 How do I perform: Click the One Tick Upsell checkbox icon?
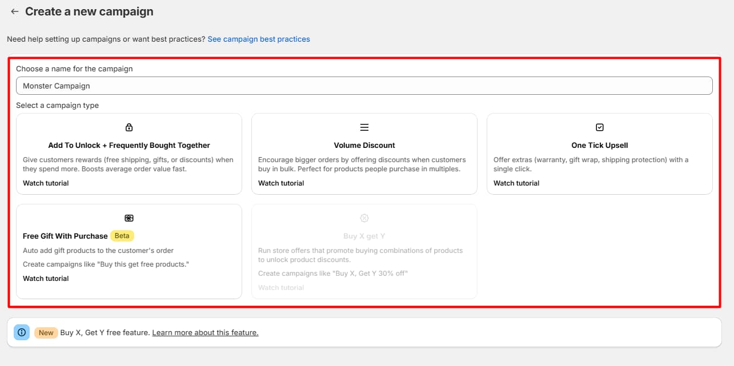[600, 127]
